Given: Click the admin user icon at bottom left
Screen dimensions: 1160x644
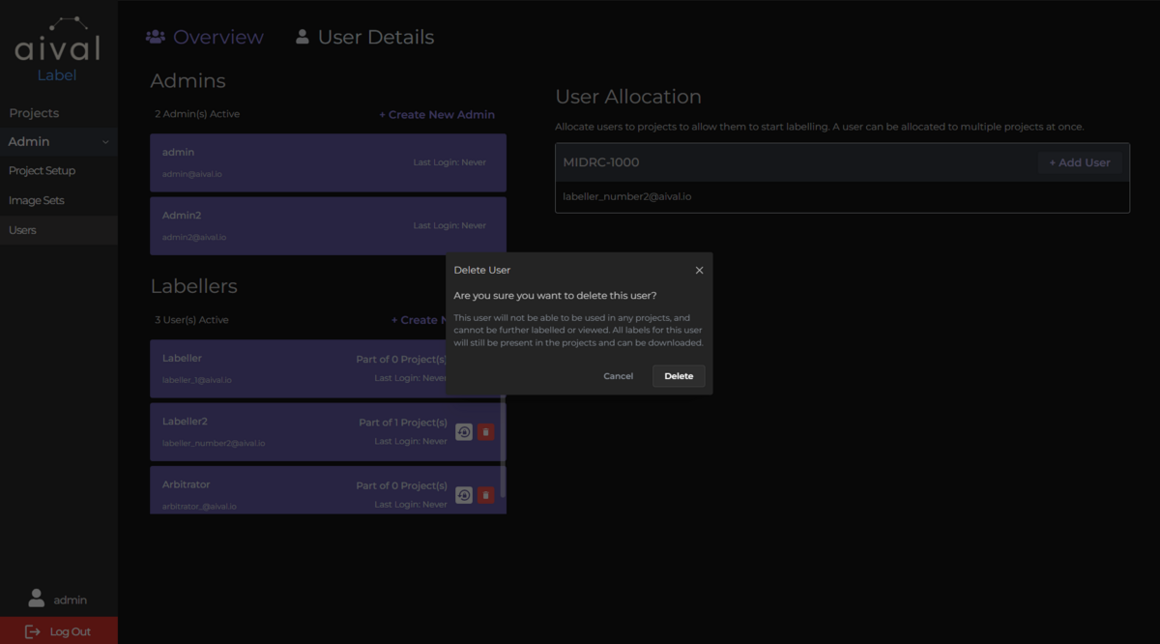Looking at the screenshot, I should tap(37, 599).
